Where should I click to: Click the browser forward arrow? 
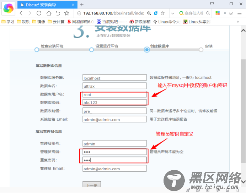[x=30, y=13]
